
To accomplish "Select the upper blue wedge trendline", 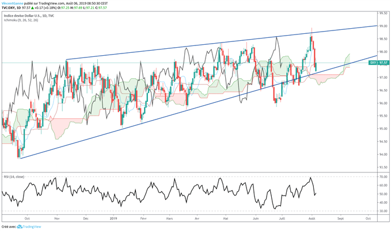I will click(x=222, y=43).
